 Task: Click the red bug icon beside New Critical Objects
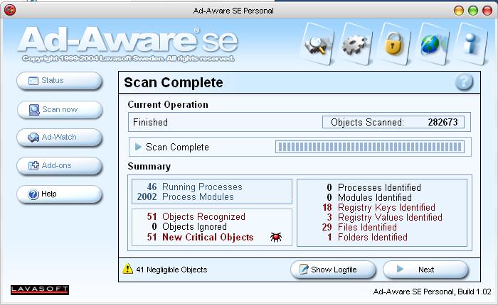click(x=276, y=237)
